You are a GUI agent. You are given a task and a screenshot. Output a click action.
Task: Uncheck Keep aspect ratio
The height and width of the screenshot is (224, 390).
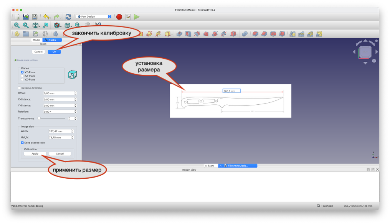(22, 143)
